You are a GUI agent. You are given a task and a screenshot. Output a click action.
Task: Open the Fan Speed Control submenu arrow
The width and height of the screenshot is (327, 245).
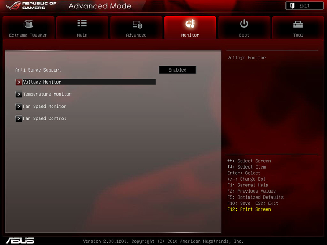click(19, 118)
